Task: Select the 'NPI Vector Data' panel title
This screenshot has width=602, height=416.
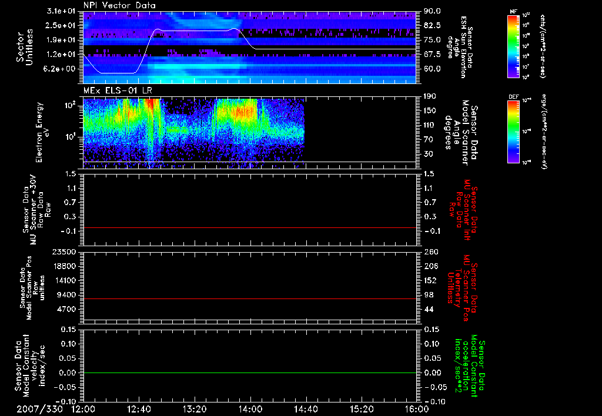Action: coord(120,5)
